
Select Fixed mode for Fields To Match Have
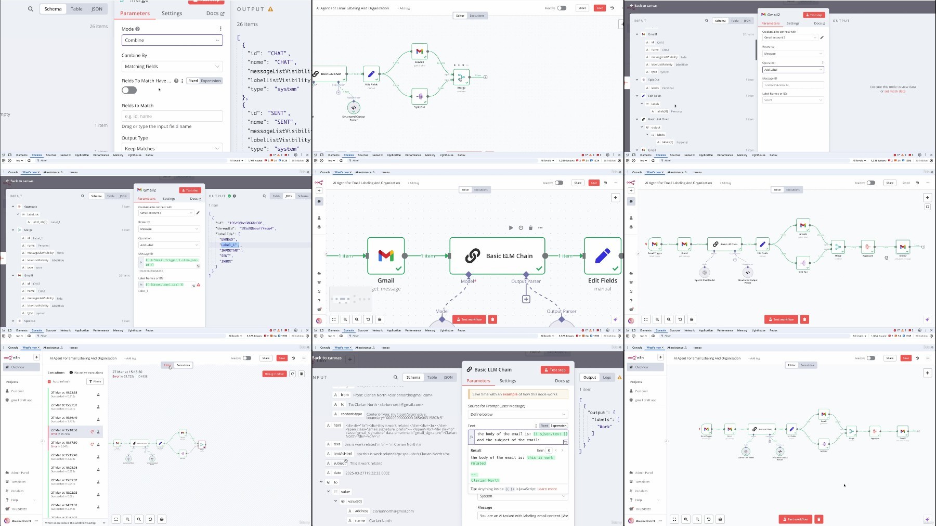click(193, 81)
